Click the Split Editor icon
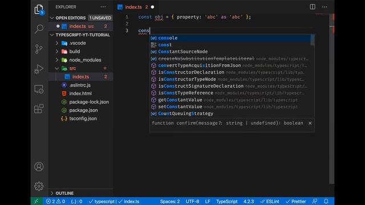Viewport: 365px width, 205px height. tap(313, 7)
